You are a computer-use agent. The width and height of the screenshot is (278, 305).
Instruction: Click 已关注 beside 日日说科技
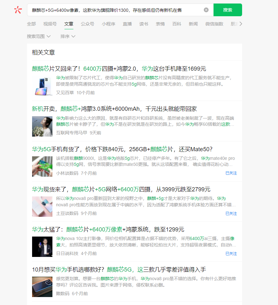tap(231, 253)
